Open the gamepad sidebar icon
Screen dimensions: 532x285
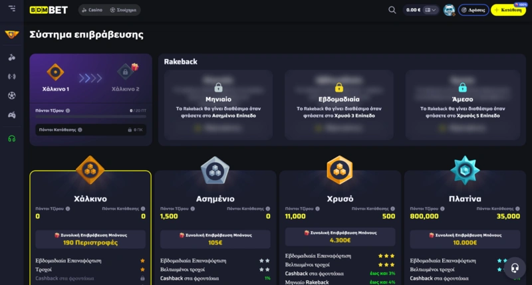coord(11,115)
